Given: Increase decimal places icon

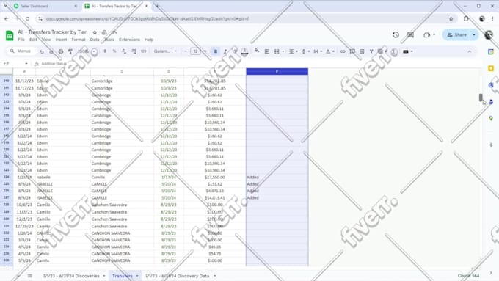Looking at the screenshot, I should pyautogui.click(x=134, y=51).
